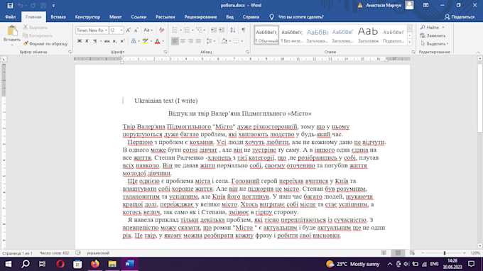Click the Поделиться share button

[x=460, y=17]
